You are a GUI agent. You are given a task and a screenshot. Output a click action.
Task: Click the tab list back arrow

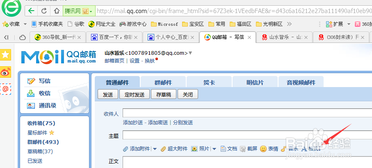pos(6,37)
